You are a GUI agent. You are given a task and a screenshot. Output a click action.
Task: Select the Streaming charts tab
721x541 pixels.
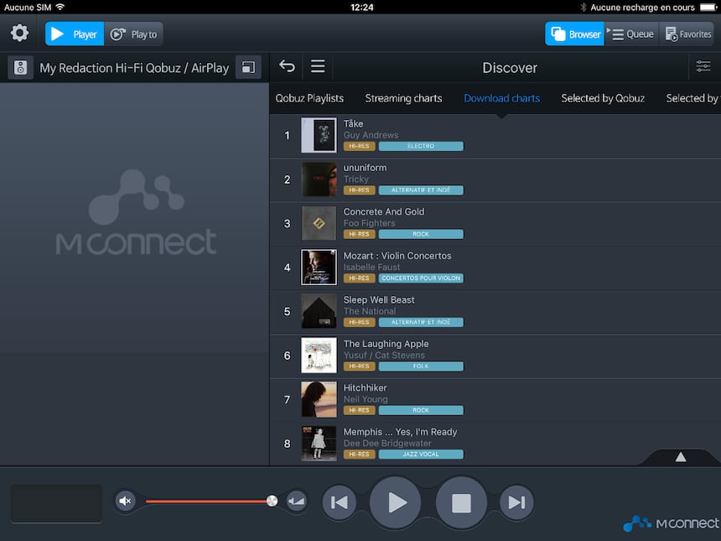tap(403, 98)
